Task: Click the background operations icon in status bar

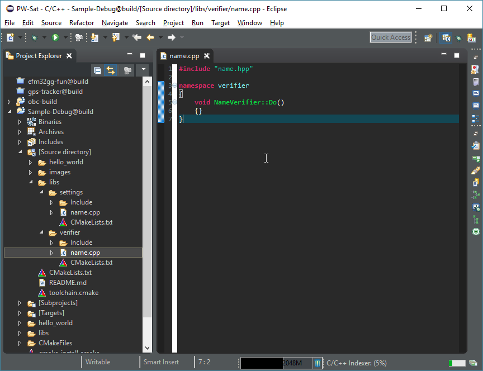Action: (x=472, y=363)
